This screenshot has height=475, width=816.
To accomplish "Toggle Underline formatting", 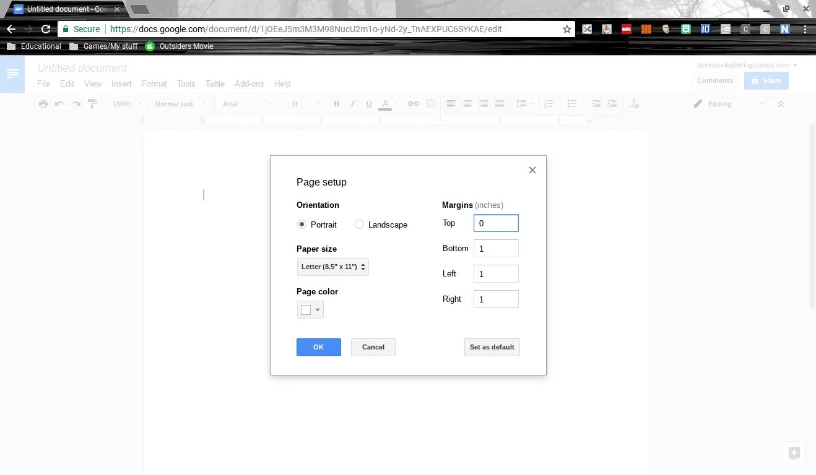I will [368, 104].
